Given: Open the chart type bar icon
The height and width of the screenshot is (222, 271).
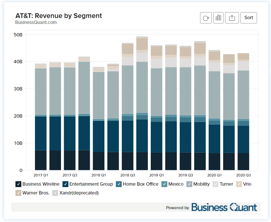Looking at the screenshot, I should click(218, 18).
